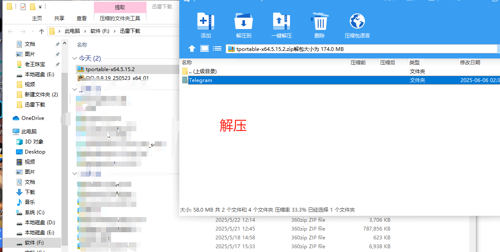Collapse the 今天 (2) group
This screenshot has width=500, height=252.
(x=74, y=58)
